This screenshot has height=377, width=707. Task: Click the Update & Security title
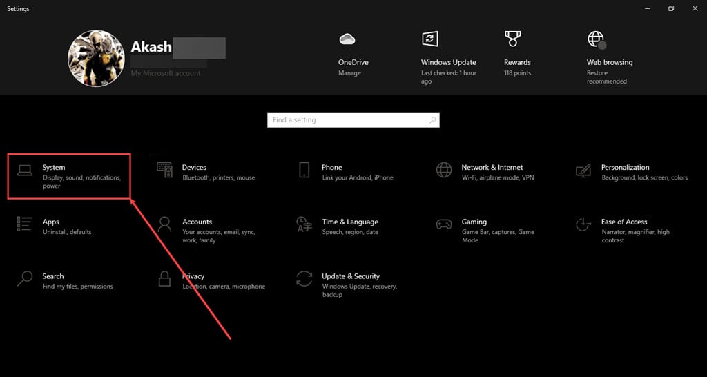coord(351,276)
